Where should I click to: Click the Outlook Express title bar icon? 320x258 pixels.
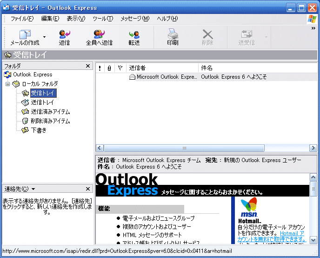[7, 7]
